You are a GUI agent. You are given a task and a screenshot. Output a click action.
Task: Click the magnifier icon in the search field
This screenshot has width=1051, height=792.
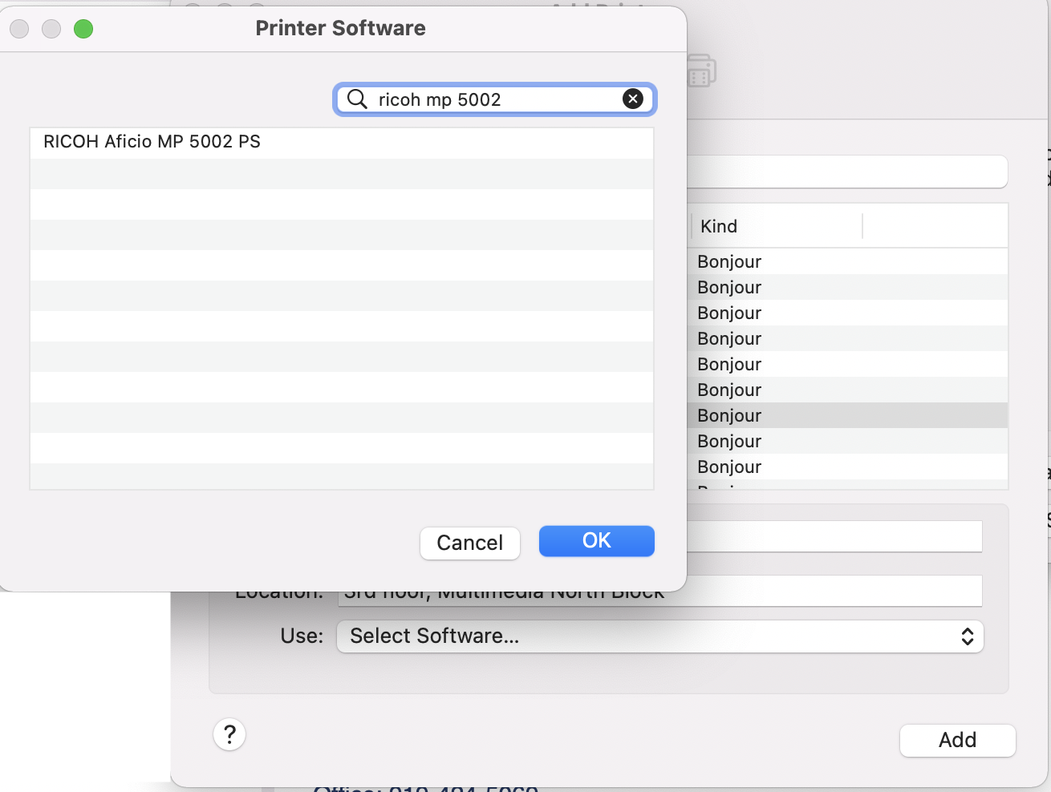coord(357,99)
